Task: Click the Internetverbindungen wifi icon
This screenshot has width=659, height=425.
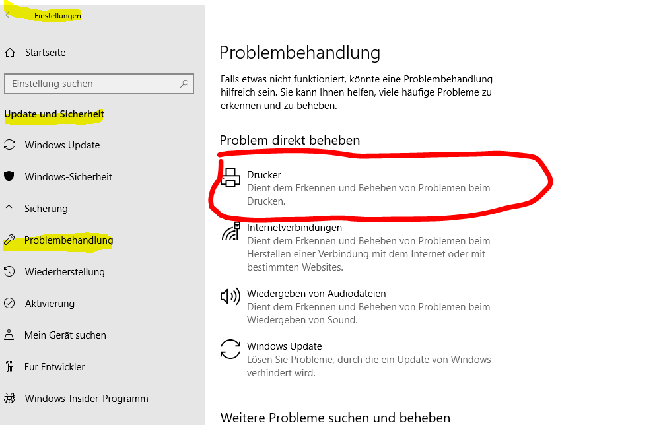Action: pyautogui.click(x=230, y=232)
